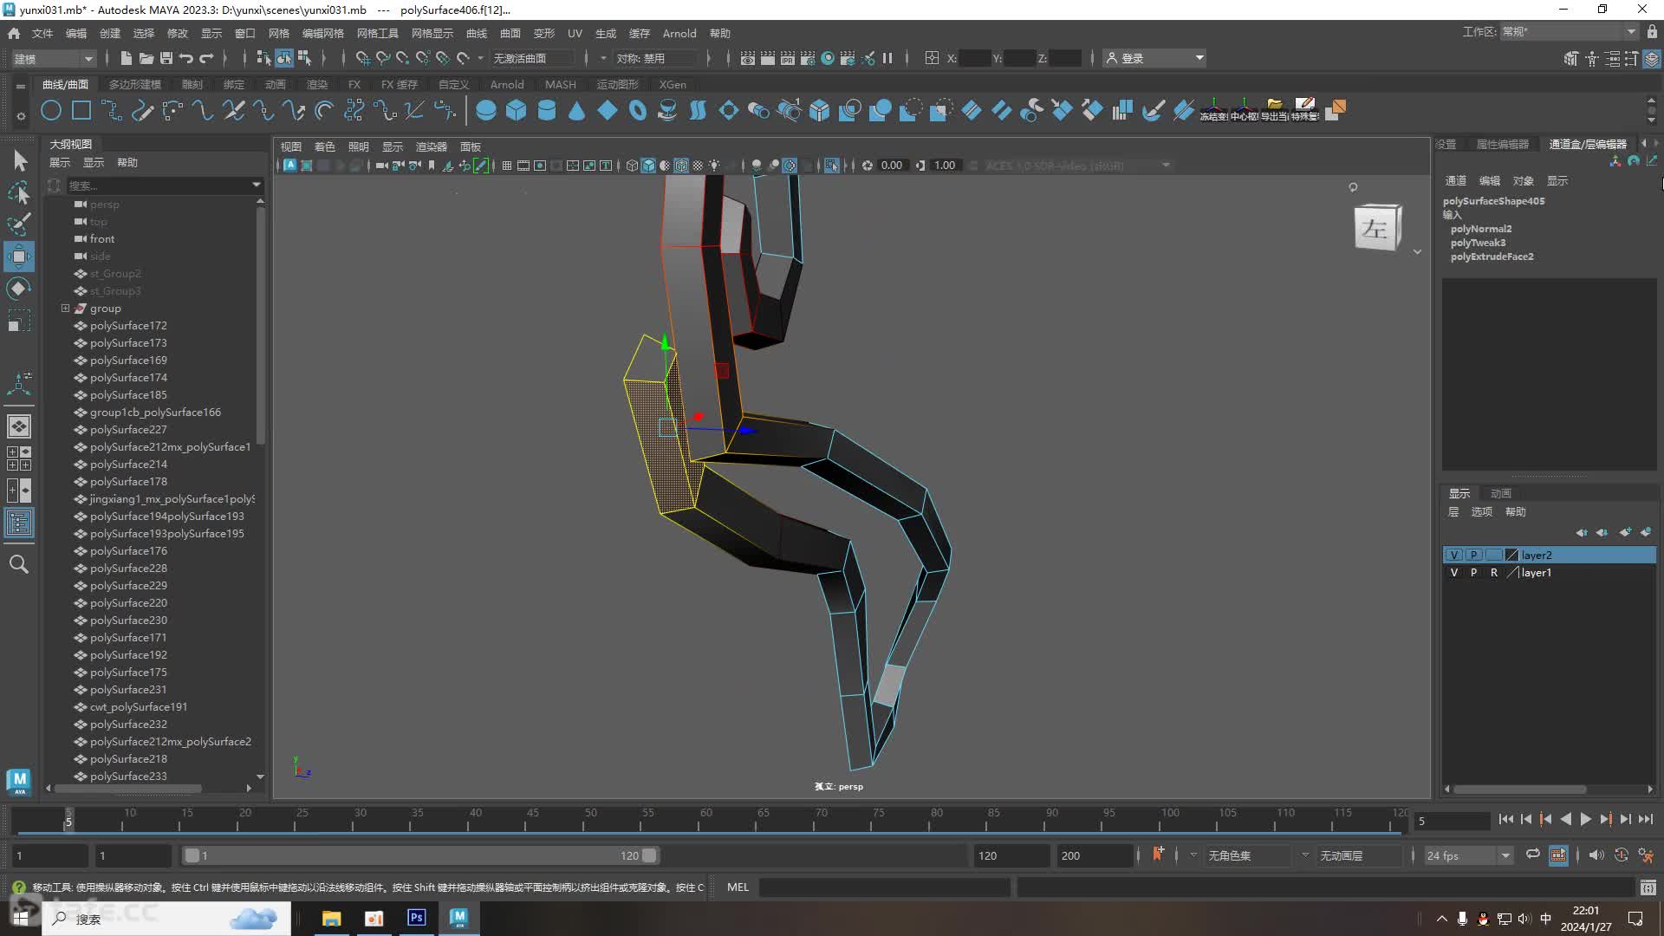Toggle layer2 playback P box
Image resolution: width=1664 pixels, height=936 pixels.
click(x=1473, y=555)
